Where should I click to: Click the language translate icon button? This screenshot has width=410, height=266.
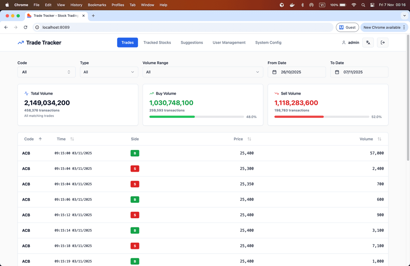pyautogui.click(x=368, y=43)
